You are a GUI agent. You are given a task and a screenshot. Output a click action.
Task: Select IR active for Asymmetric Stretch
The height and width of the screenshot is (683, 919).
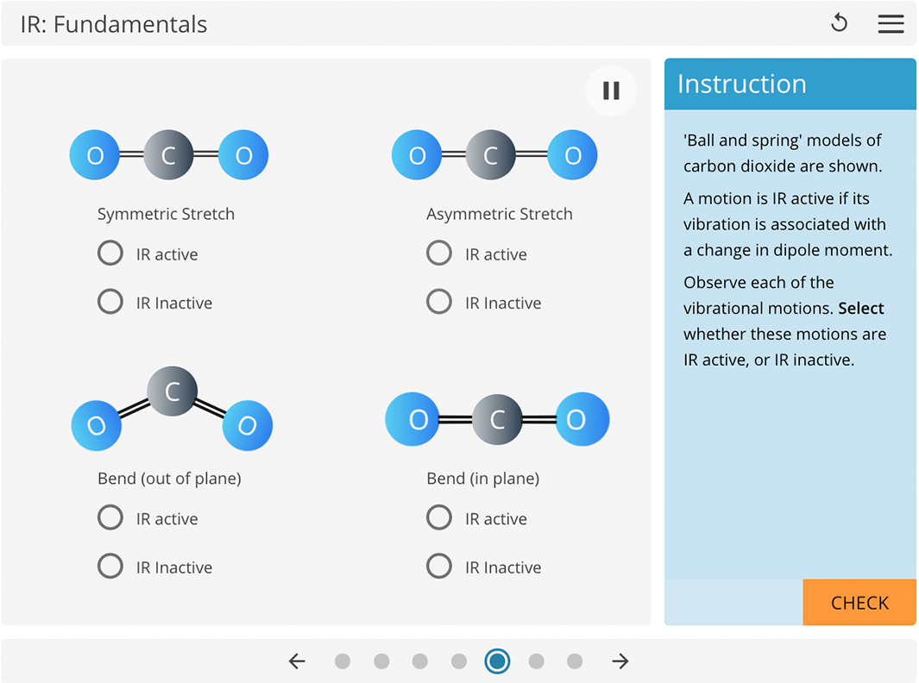[439, 254]
